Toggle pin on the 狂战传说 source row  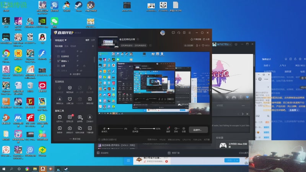tap(78, 56)
